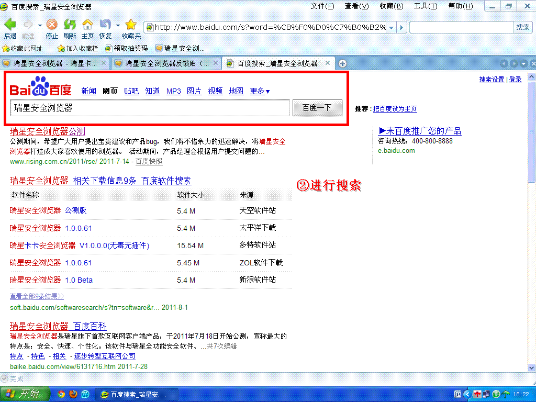Open 领取抽奖码 bookmark
The image size is (536, 402).
coord(127,49)
